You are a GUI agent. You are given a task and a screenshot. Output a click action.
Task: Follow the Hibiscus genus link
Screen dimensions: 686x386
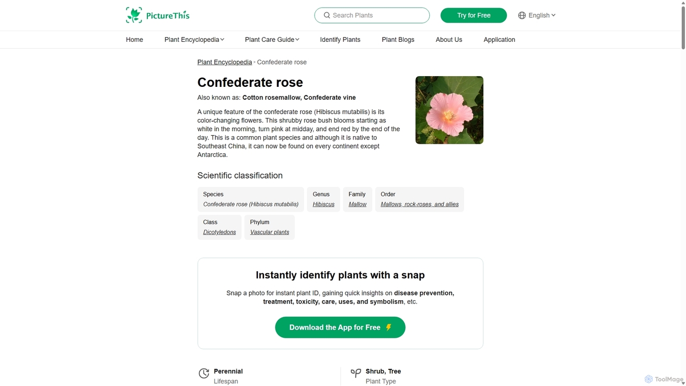tap(324, 204)
